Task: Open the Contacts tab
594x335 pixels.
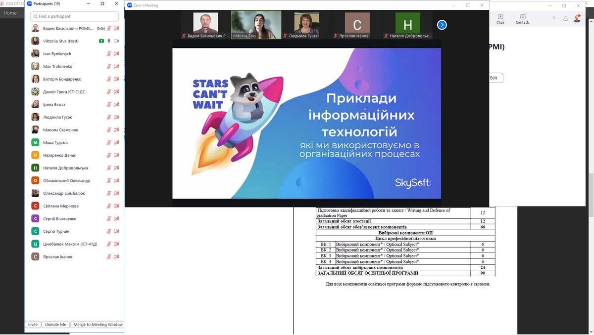Action: [x=523, y=19]
